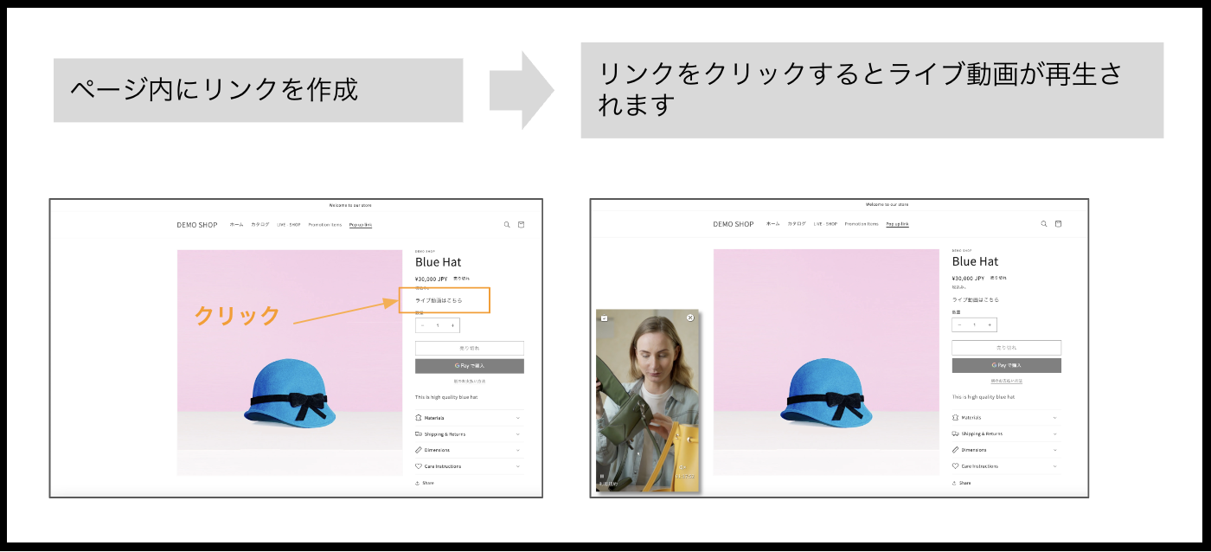Close the live video popup with the X
Image resolution: width=1211 pixels, height=552 pixels.
point(690,318)
